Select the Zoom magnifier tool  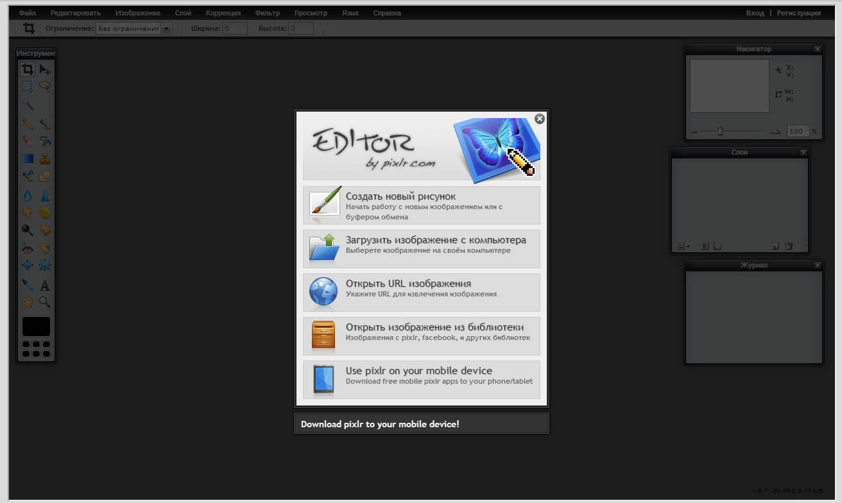(x=45, y=302)
